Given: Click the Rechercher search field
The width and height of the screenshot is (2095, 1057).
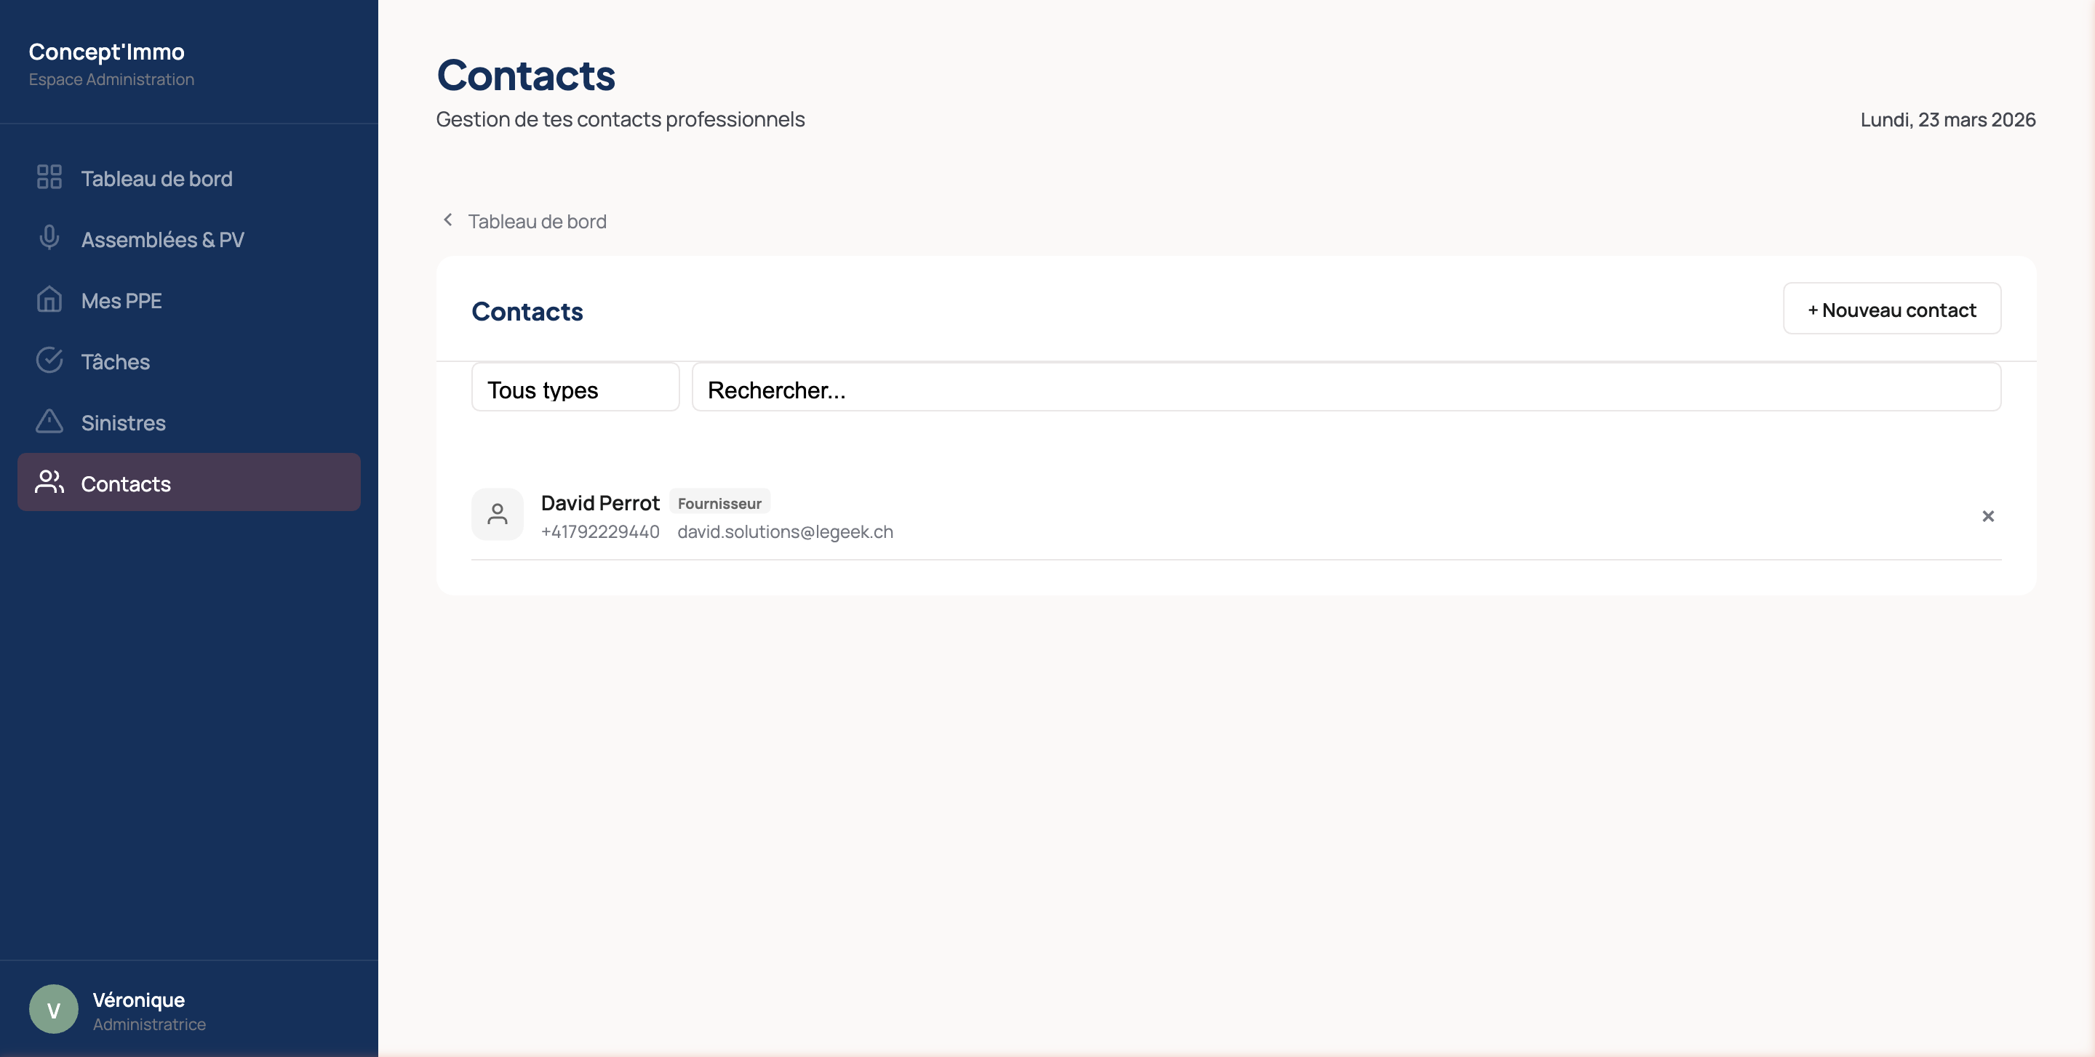Looking at the screenshot, I should pos(1345,389).
